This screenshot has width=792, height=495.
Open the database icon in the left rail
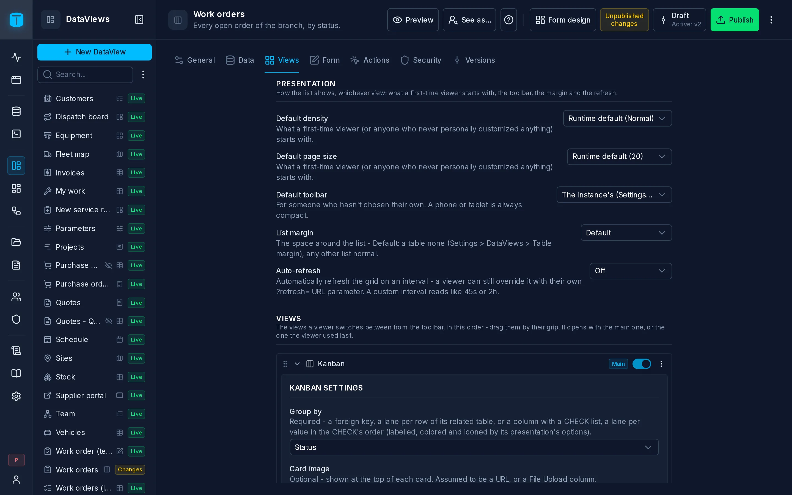coord(16,111)
